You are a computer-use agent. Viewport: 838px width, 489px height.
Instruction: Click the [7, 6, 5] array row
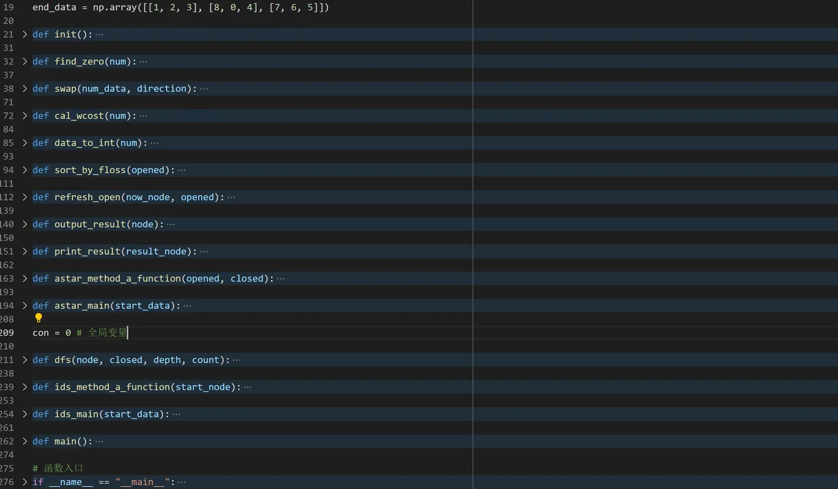(x=293, y=7)
